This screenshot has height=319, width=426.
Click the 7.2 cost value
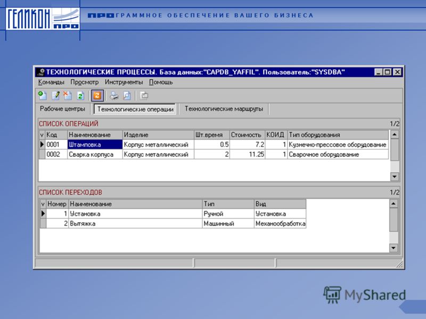coord(247,145)
